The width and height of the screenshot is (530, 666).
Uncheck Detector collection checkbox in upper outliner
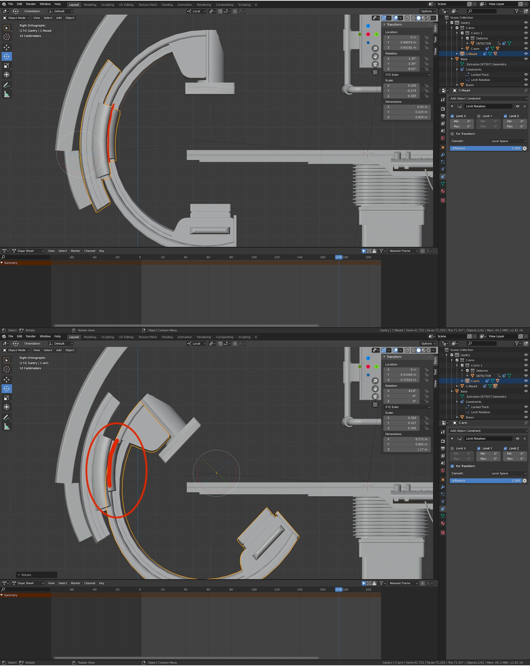pos(467,38)
